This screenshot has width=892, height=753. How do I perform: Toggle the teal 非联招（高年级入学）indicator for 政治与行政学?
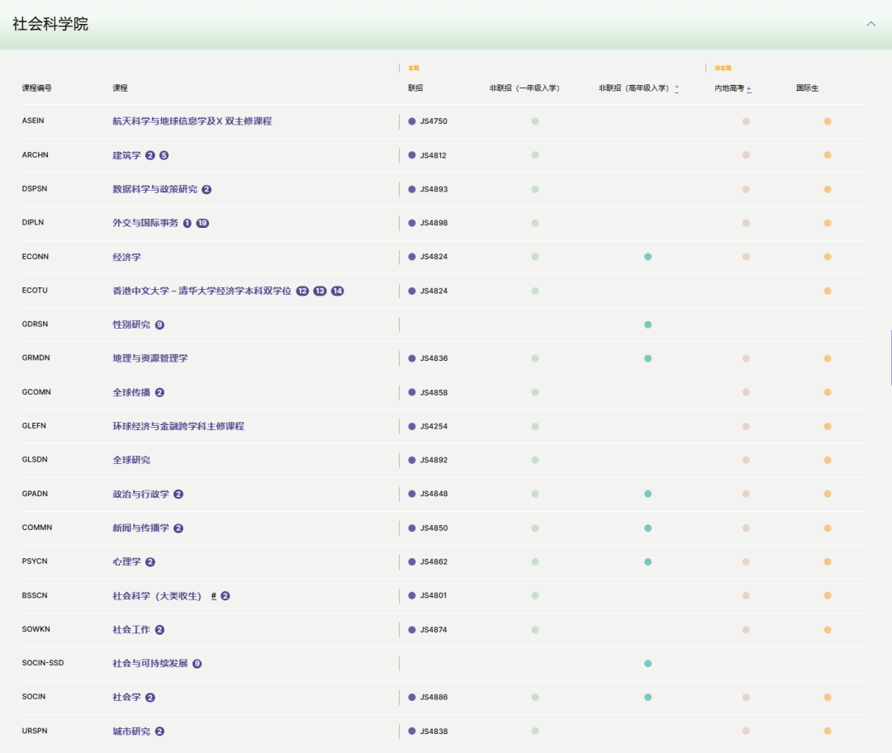pos(648,494)
